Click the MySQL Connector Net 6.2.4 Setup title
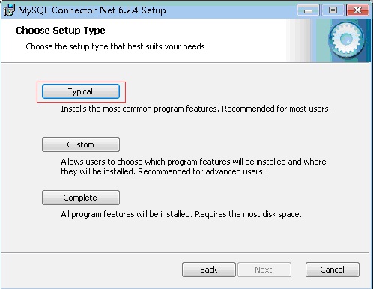373x289 pixels. click(x=92, y=10)
